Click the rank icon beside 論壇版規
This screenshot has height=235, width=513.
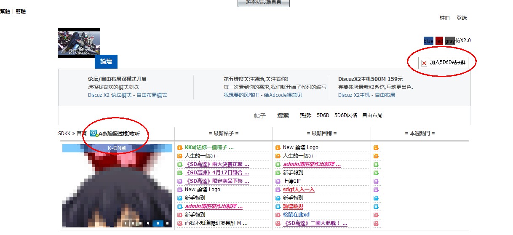(278, 206)
